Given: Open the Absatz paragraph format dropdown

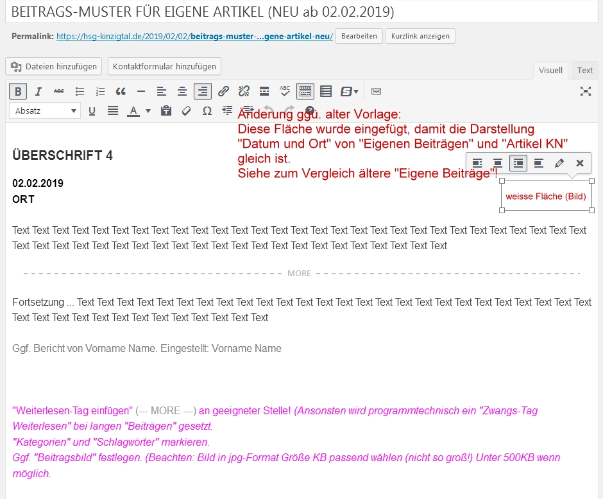Looking at the screenshot, I should tap(44, 111).
